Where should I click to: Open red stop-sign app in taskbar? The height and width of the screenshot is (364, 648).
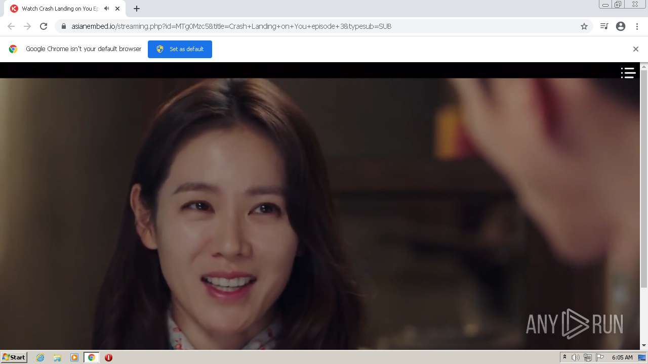108,357
